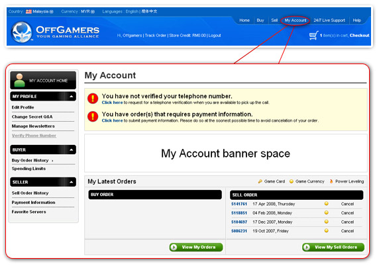Open the Country Malaysia dropdown
377x266 pixels.
tap(52, 11)
